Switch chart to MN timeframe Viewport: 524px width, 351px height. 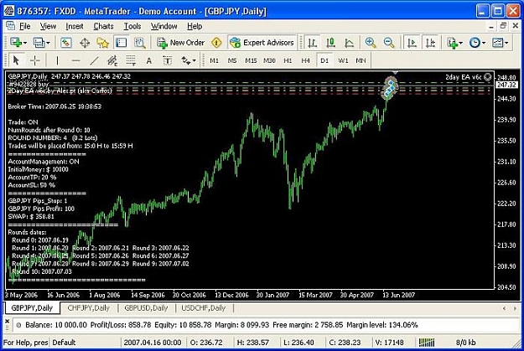coord(361,61)
